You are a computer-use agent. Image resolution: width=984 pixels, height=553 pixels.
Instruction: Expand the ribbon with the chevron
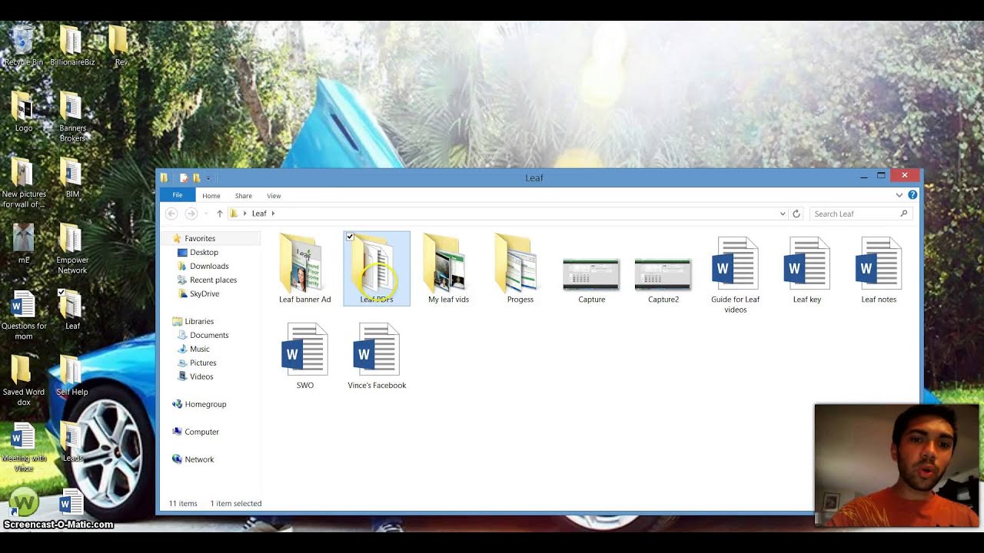pyautogui.click(x=899, y=195)
